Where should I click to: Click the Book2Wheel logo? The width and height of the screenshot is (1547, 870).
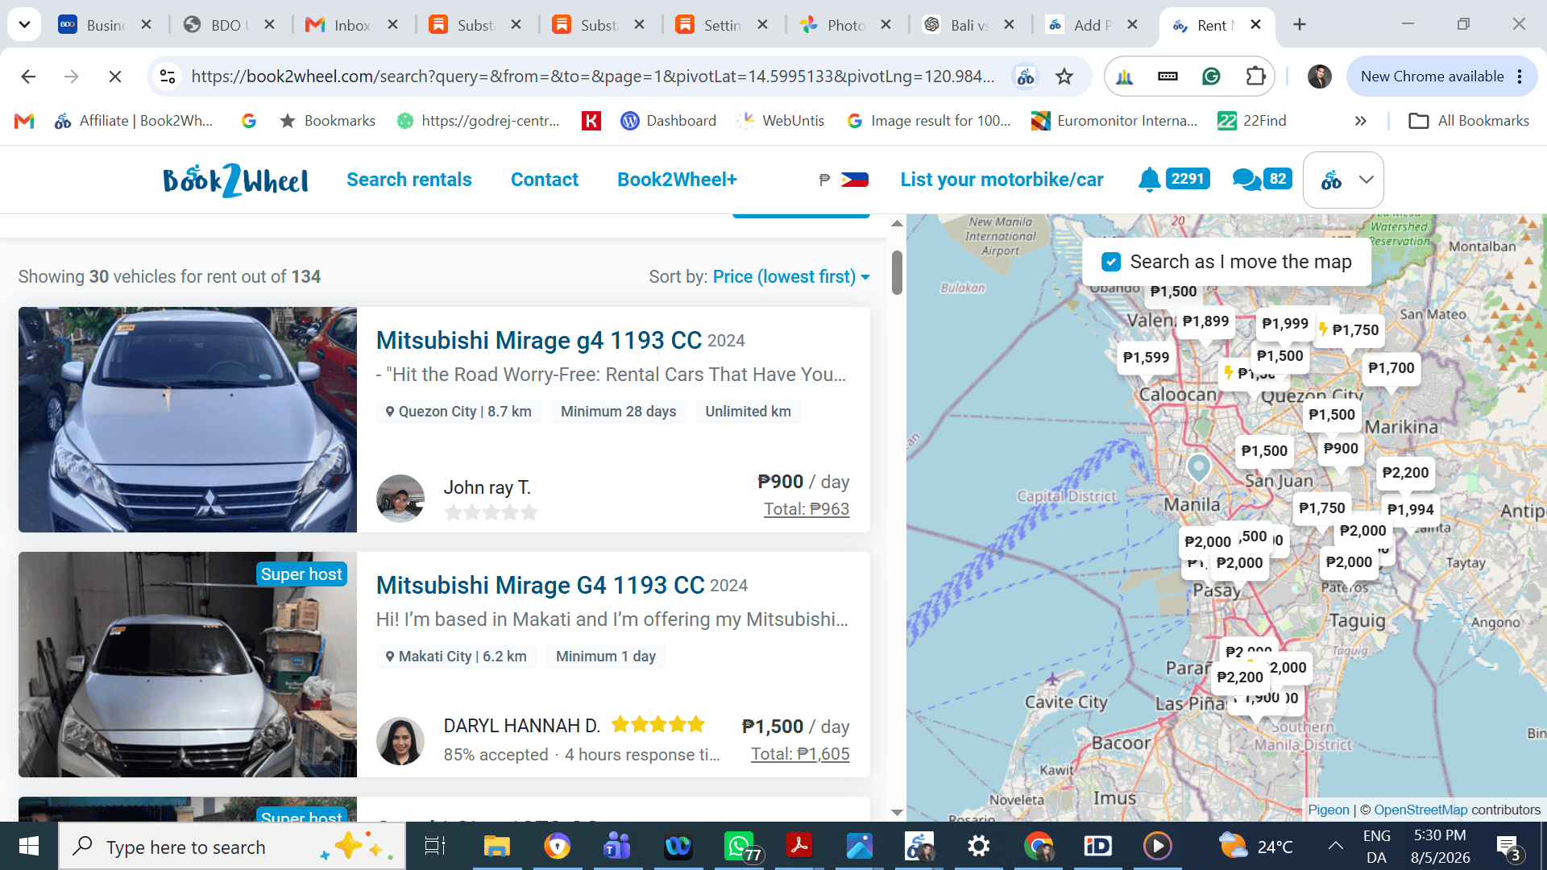tap(235, 180)
